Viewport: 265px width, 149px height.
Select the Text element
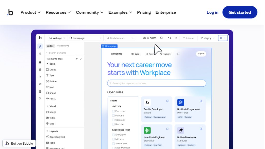pos(50,76)
